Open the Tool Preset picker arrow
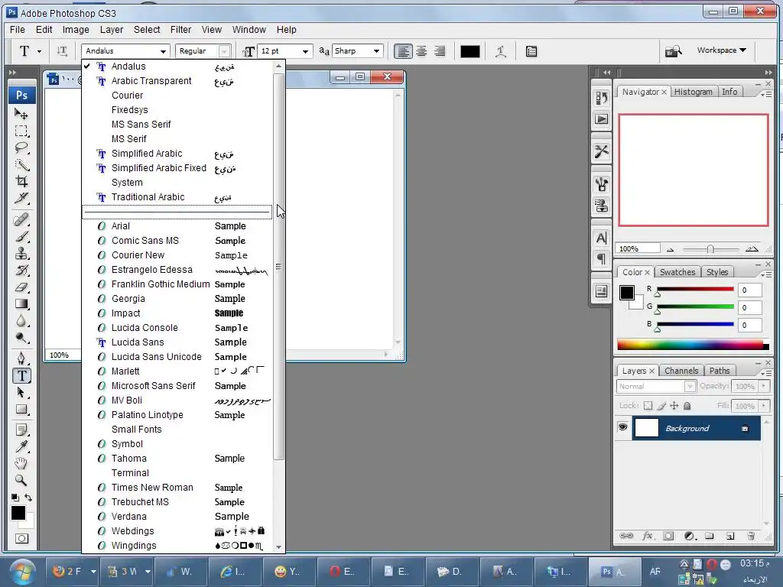Image resolution: width=783 pixels, height=587 pixels. 40,51
